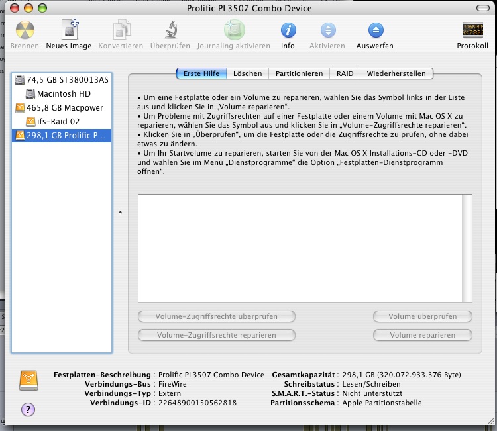Switch to the Erste Hilfe tab
The image size is (497, 431).
pos(201,73)
